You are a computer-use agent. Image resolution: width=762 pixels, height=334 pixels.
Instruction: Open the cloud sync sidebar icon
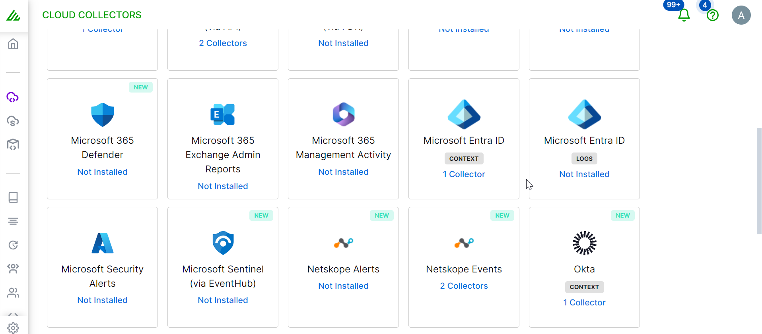point(13,121)
